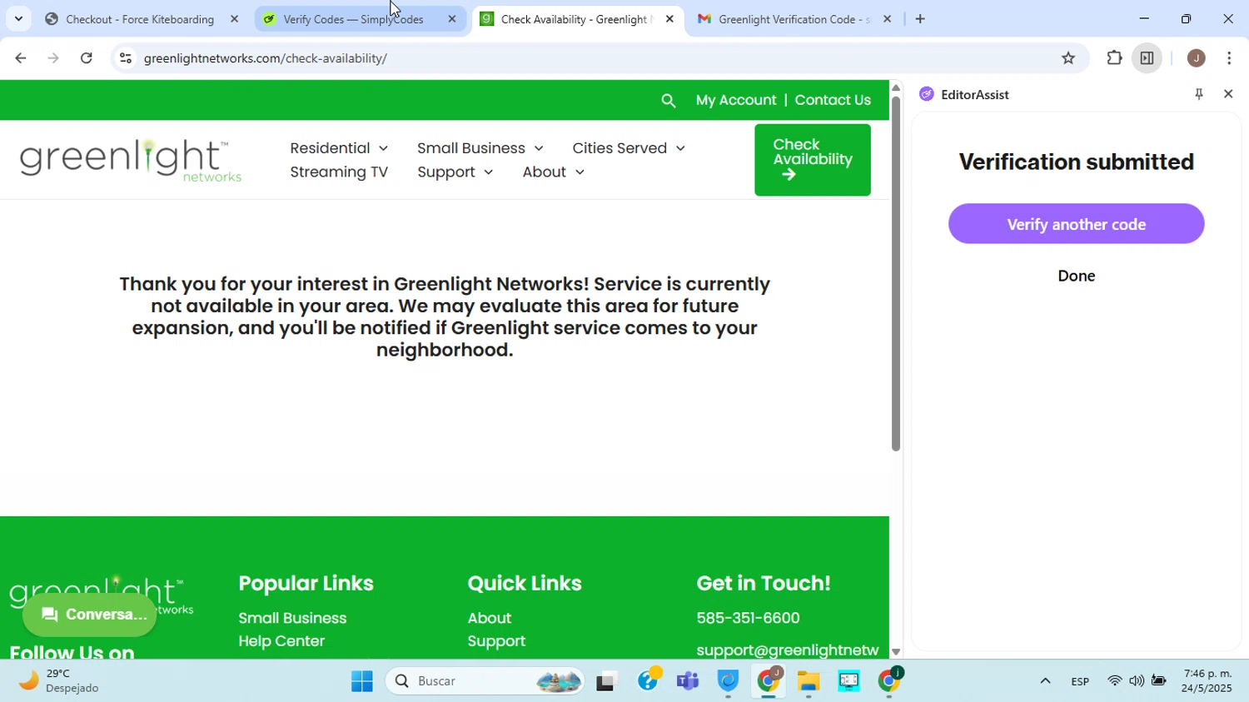Open the clock showing 7:46 p. m.

1207,681
